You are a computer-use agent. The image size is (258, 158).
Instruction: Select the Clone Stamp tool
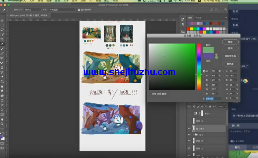[x=2, y=68]
